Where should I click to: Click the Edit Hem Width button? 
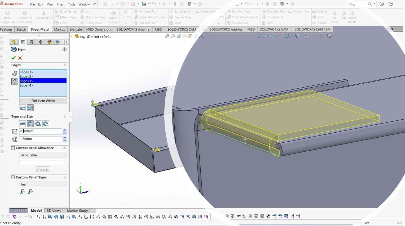pos(43,101)
